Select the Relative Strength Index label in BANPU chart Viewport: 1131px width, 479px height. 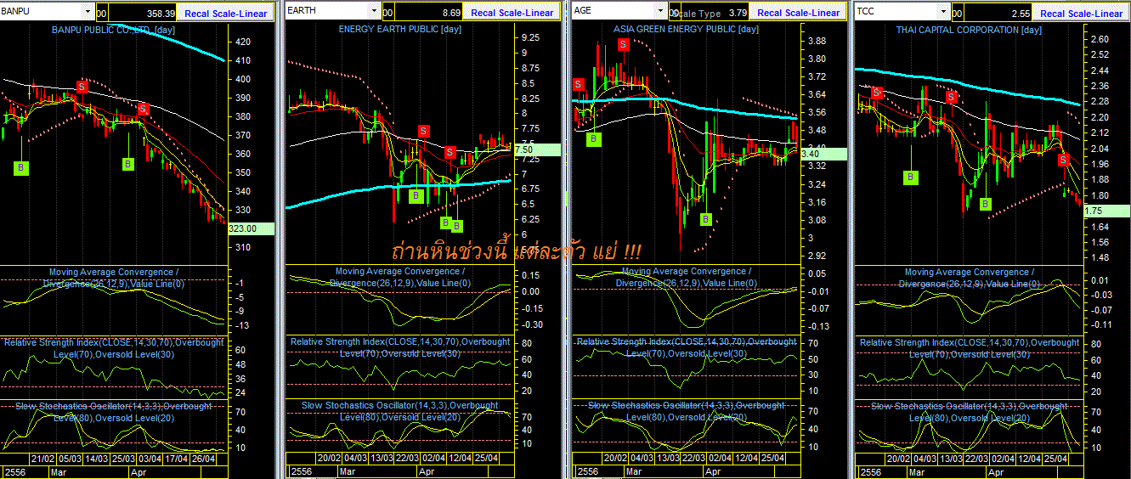[114, 347]
